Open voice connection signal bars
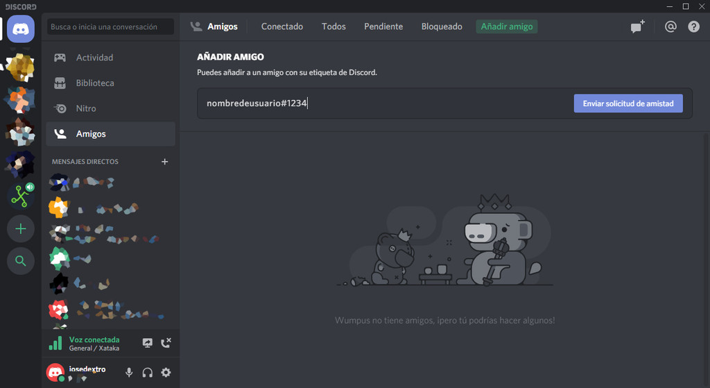Image resolution: width=710 pixels, height=388 pixels. click(55, 343)
